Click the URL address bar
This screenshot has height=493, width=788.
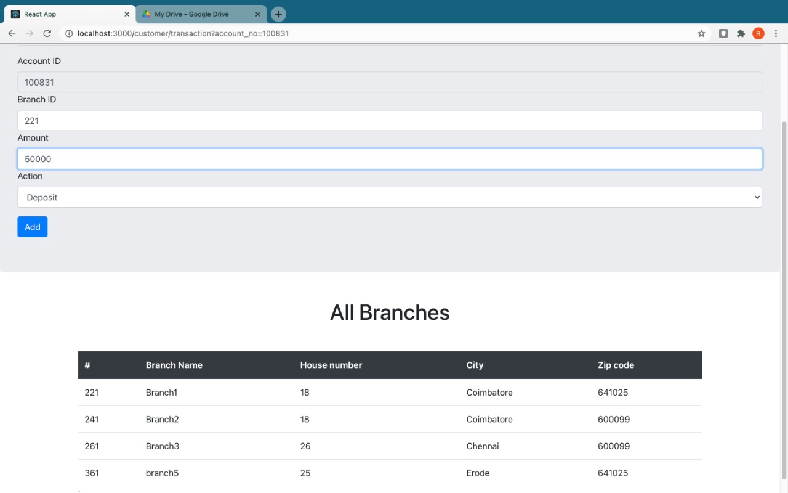coord(369,33)
